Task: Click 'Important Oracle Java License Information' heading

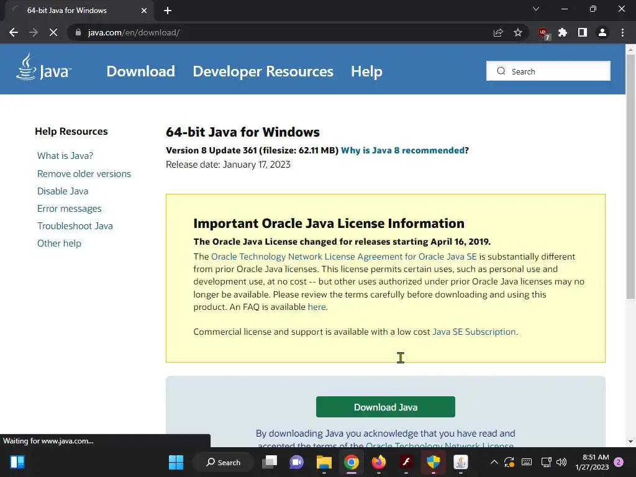Action: pyautogui.click(x=329, y=224)
